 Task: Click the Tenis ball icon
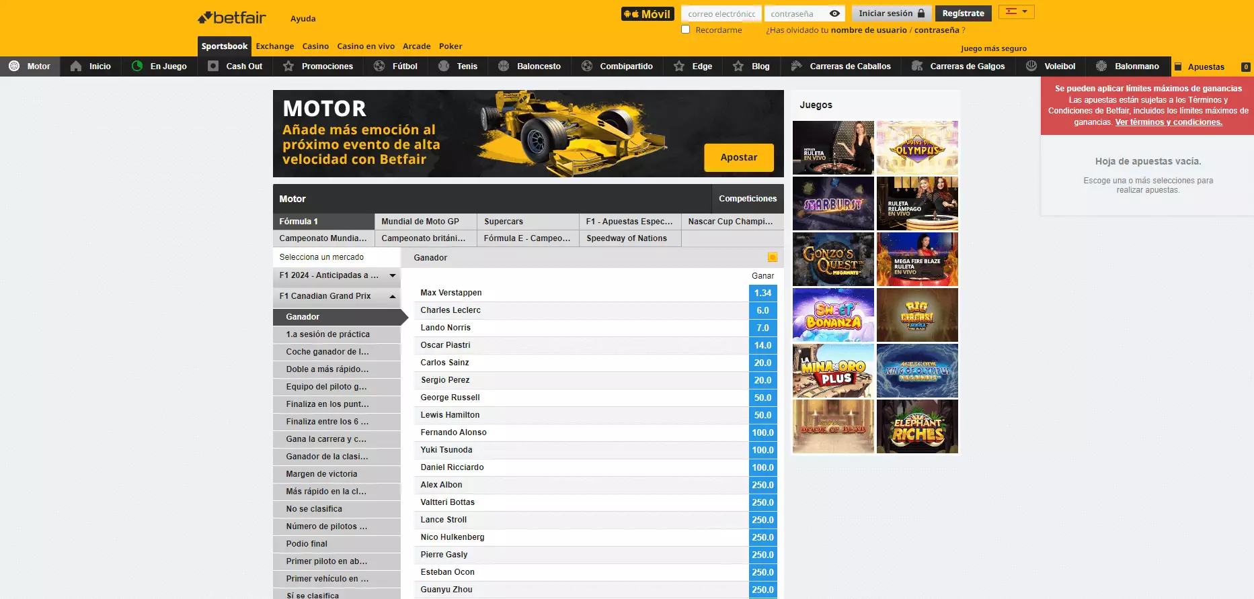click(x=444, y=66)
